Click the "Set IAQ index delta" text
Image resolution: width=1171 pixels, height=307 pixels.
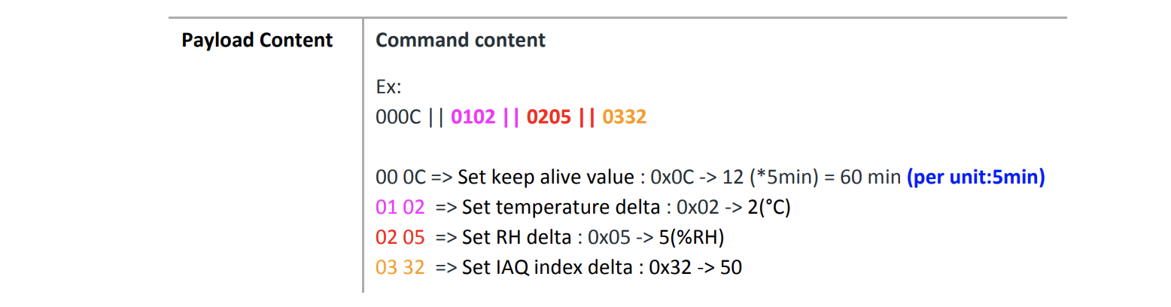547,267
